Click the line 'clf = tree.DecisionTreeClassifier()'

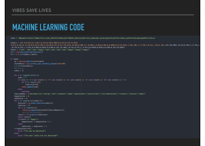pyautogui.click(x=27, y=52)
